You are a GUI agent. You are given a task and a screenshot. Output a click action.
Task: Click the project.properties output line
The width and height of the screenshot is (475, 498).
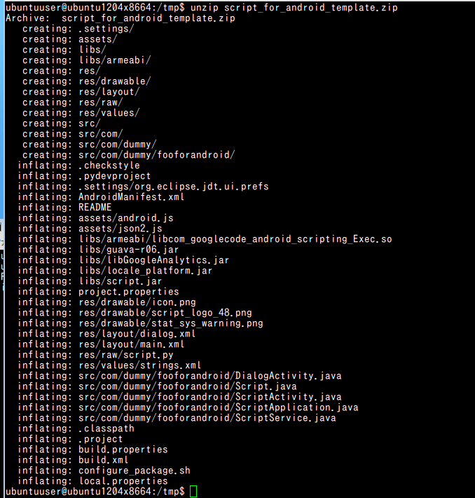[98, 292]
